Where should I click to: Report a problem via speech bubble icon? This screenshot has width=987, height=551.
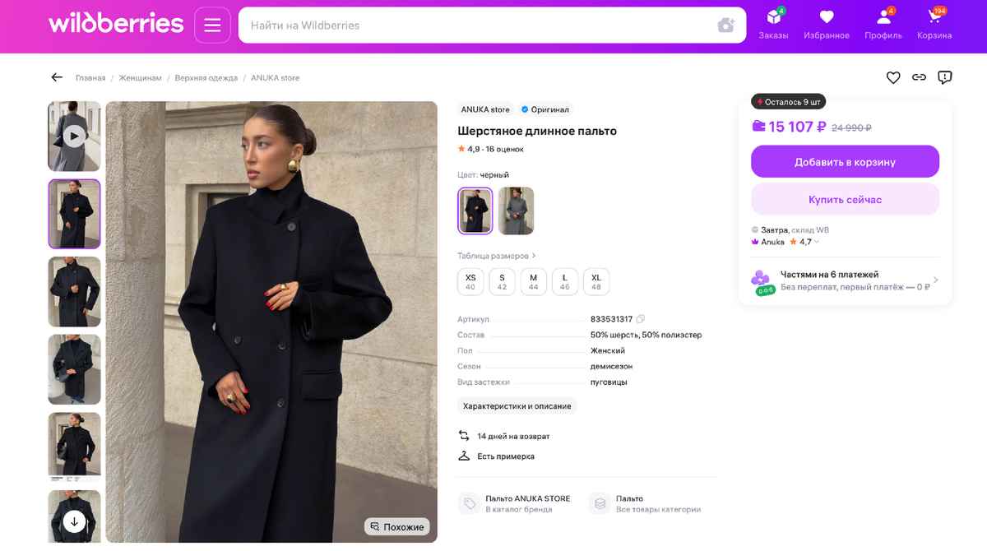(x=945, y=77)
